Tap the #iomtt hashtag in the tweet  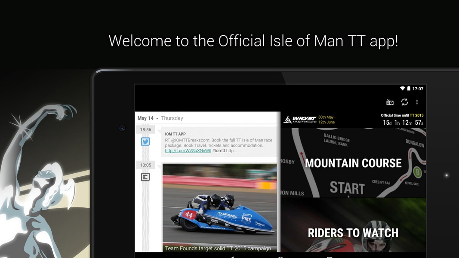coord(219,150)
